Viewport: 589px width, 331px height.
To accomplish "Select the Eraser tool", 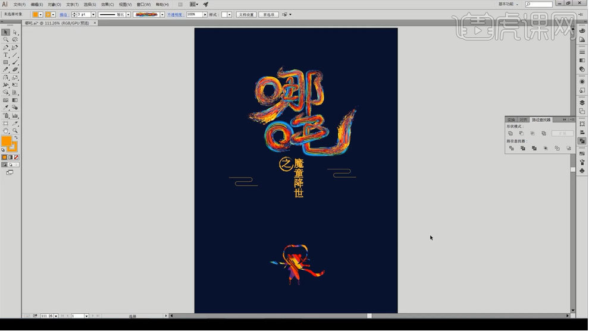I will click(x=15, y=70).
